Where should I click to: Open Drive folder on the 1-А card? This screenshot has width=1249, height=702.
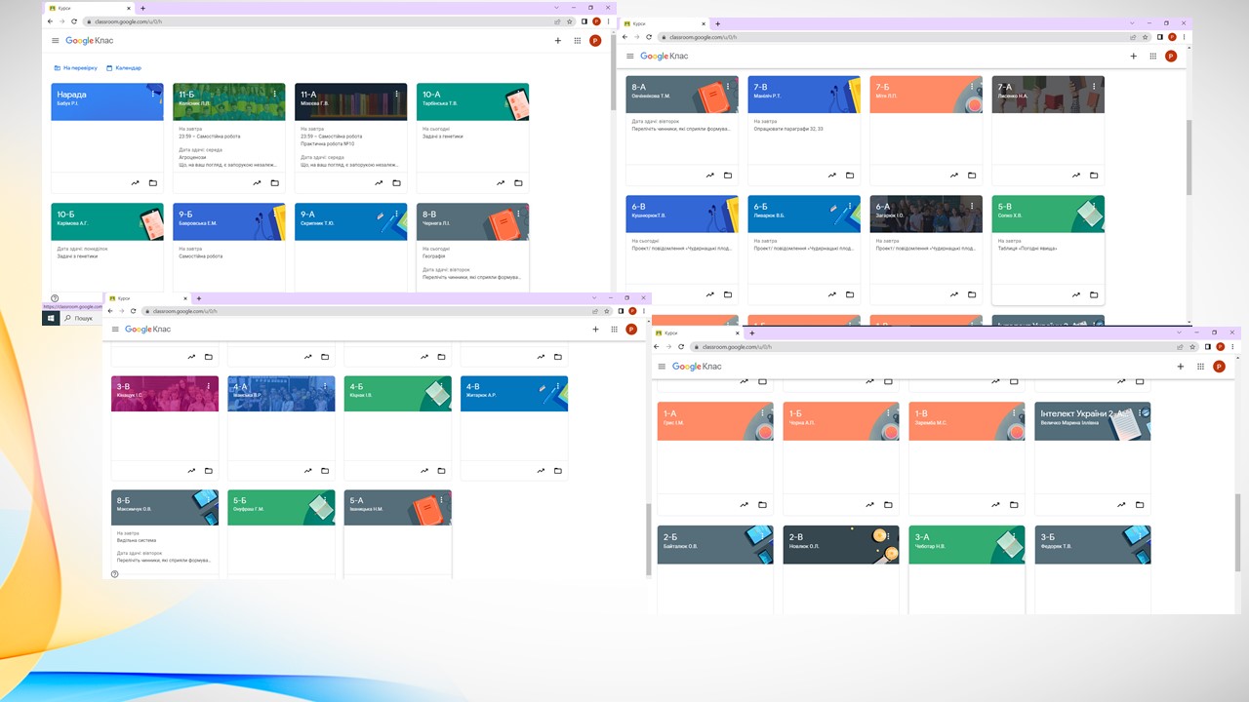pos(762,505)
